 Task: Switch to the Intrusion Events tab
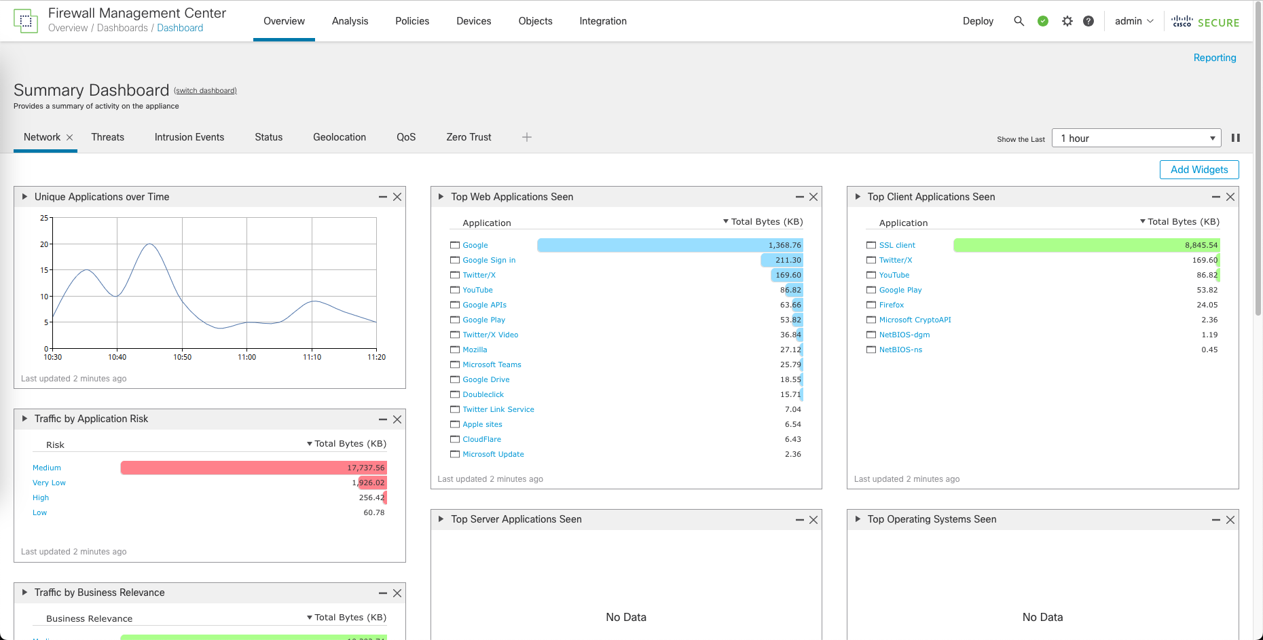(189, 137)
